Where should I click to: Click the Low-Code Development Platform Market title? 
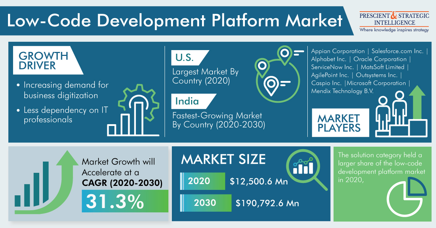point(175,20)
